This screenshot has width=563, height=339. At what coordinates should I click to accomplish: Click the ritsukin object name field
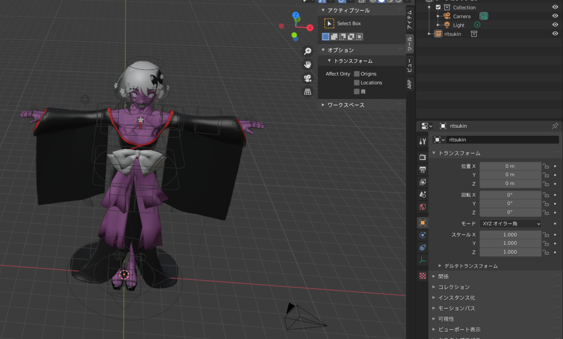click(x=502, y=140)
